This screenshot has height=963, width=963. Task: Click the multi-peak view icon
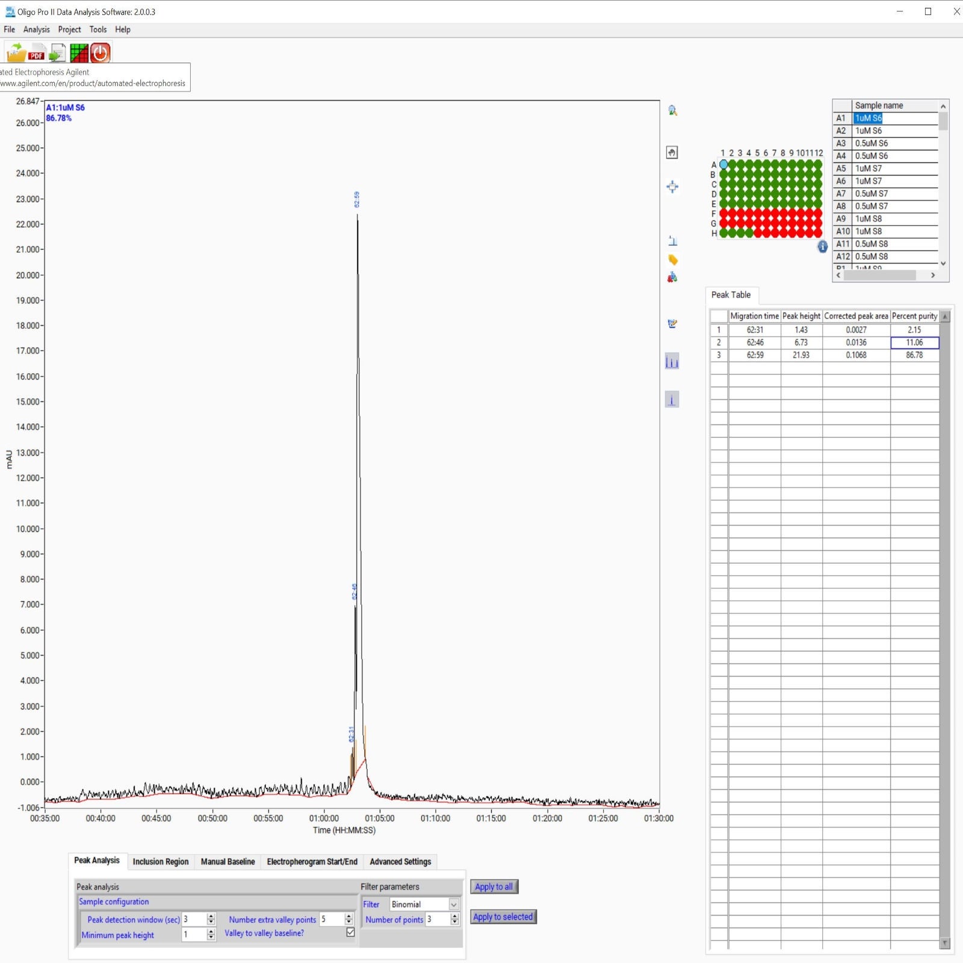672,361
